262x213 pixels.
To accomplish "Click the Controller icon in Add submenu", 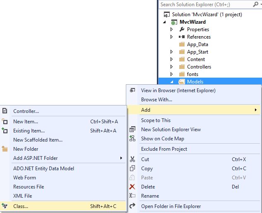I will coord(5,111).
